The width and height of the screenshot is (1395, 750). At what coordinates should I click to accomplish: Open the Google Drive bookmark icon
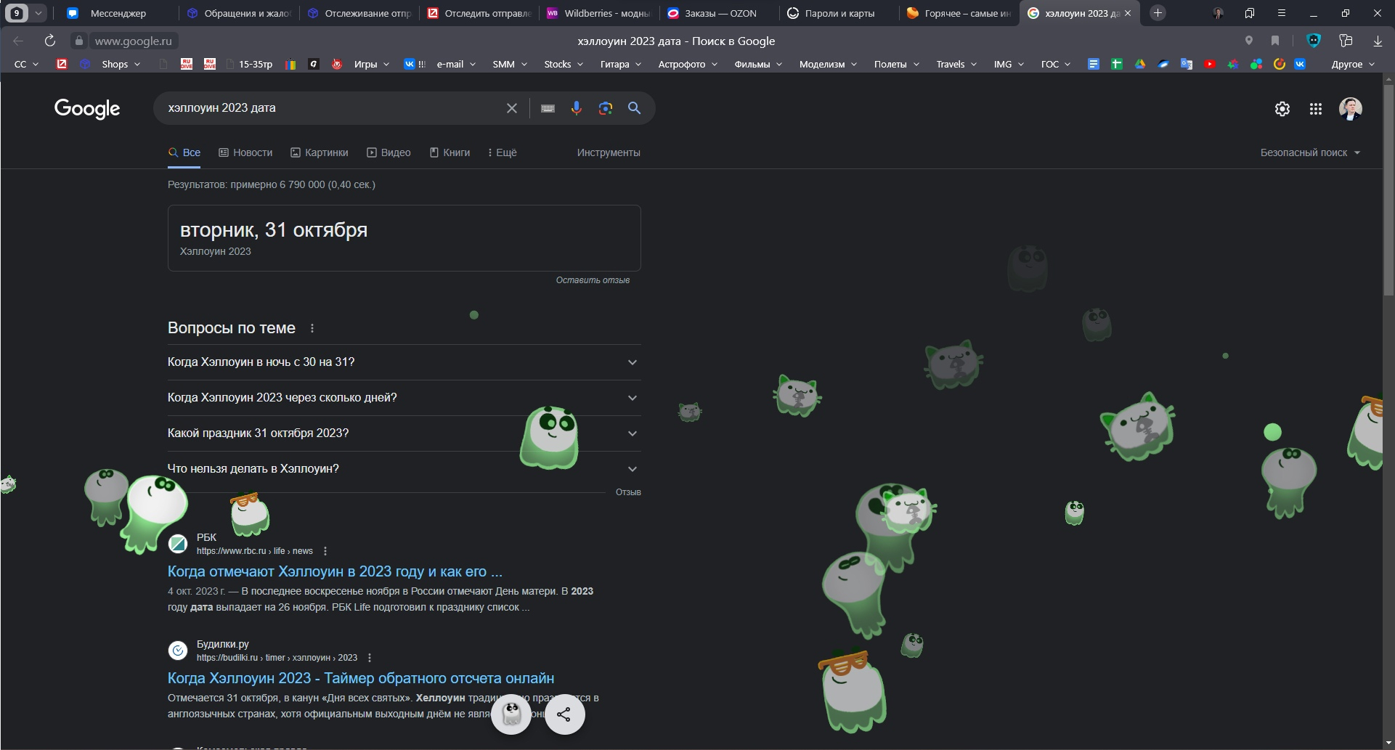coord(1140,64)
